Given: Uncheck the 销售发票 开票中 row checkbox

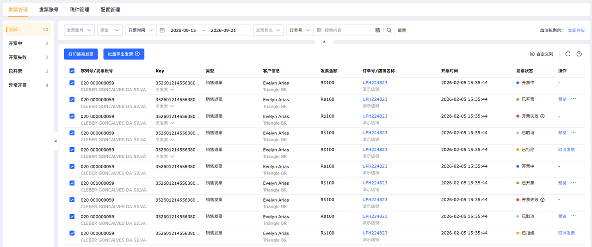Looking at the screenshot, I should [72, 166].
